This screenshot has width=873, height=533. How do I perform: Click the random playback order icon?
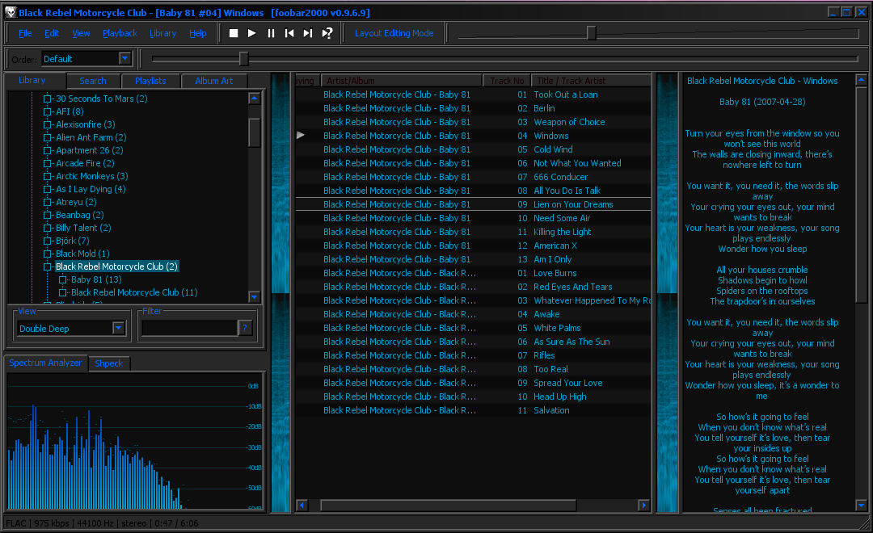tap(327, 33)
